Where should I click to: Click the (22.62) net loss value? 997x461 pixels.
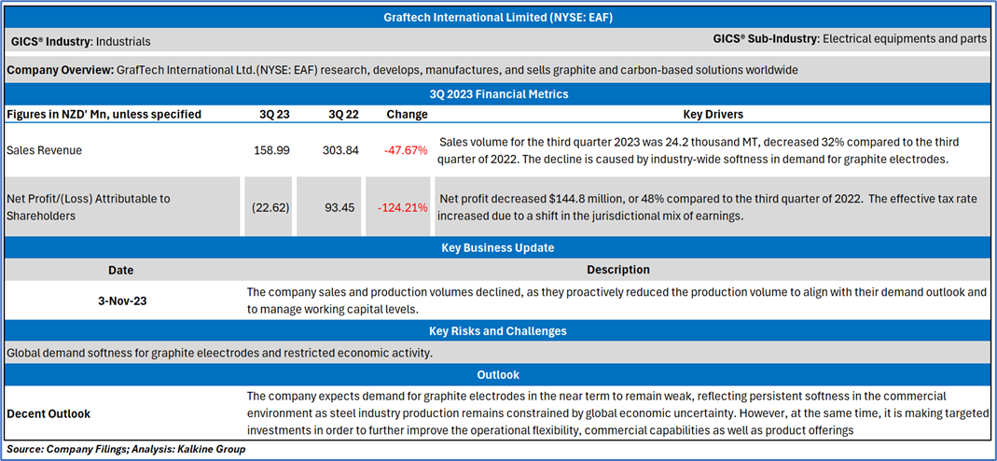click(270, 207)
